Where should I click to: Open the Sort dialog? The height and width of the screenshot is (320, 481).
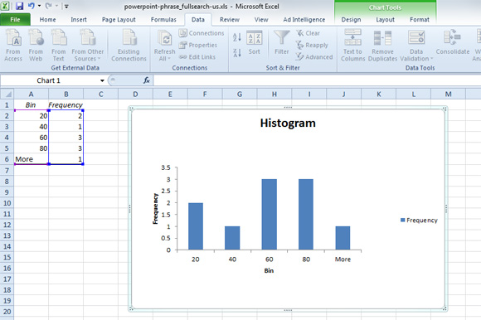(255, 43)
